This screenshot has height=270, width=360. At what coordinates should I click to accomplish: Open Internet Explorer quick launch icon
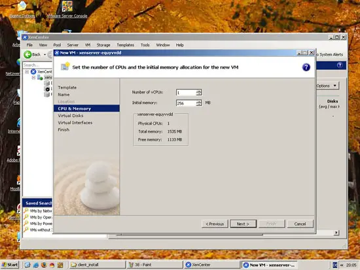coord(36,265)
